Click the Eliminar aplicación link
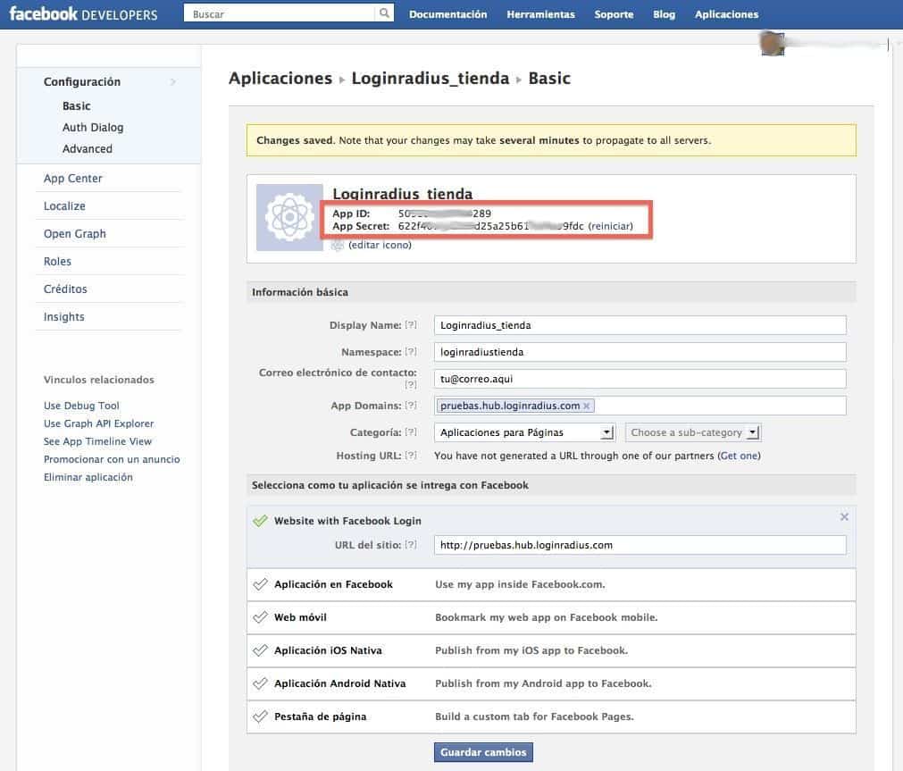The image size is (903, 771). [x=88, y=477]
